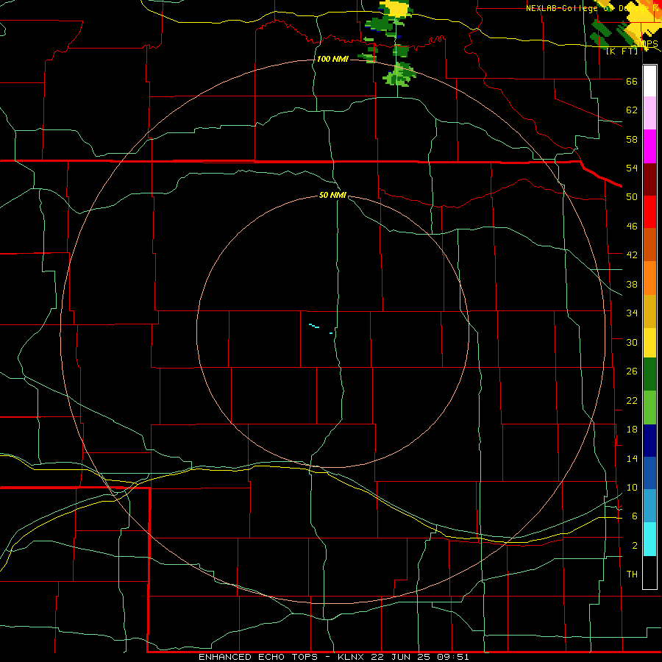Click the yellow legend swatch near 30

(x=649, y=343)
